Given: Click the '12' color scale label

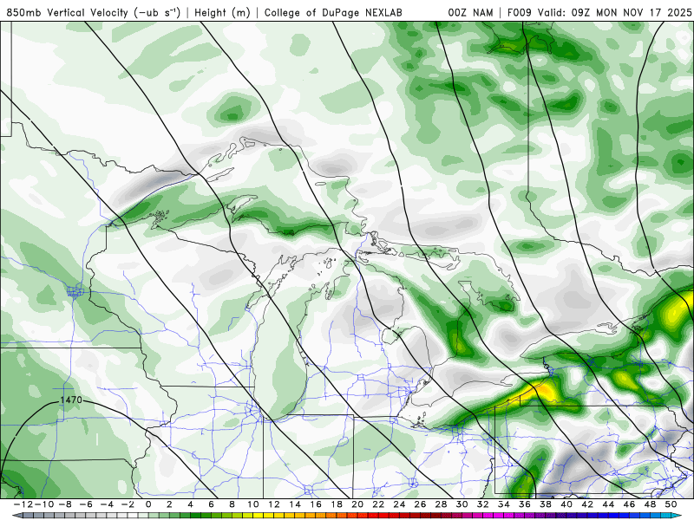Looking at the screenshot, I should pyautogui.click(x=273, y=504).
